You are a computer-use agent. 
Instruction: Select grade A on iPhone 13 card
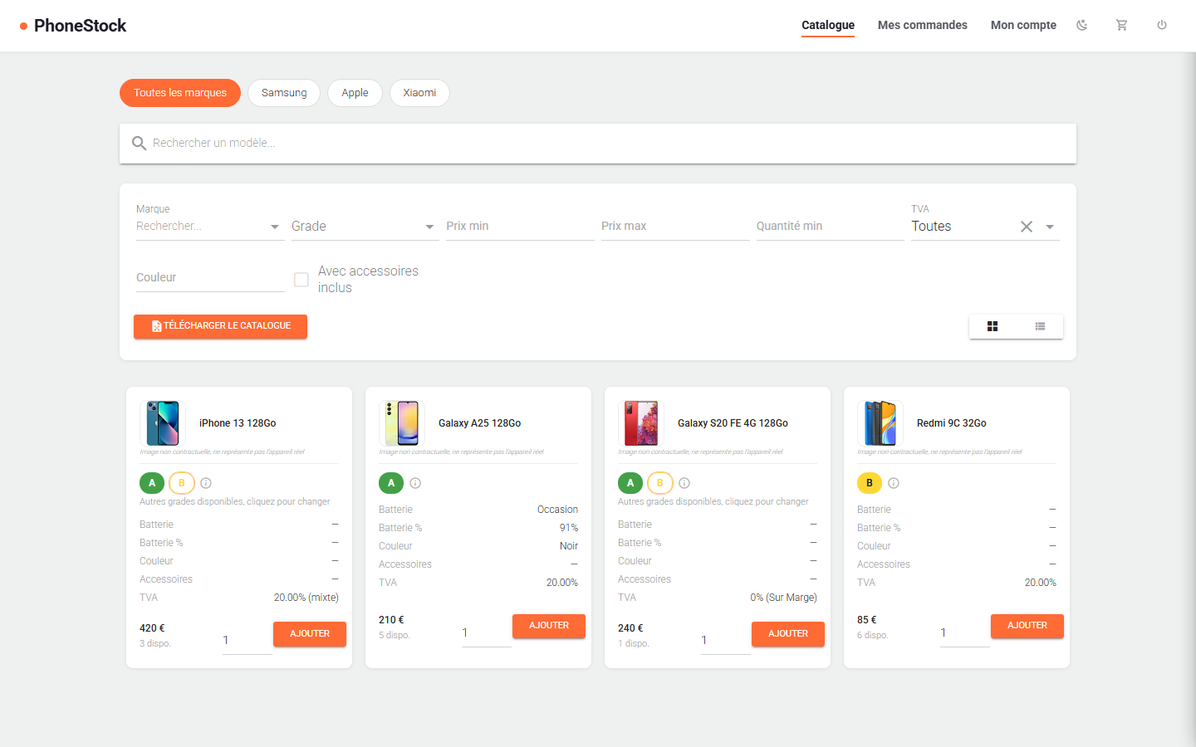(x=152, y=483)
